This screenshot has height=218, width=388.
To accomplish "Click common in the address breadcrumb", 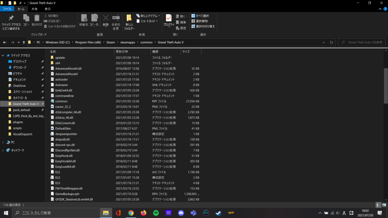I will click(146, 42).
